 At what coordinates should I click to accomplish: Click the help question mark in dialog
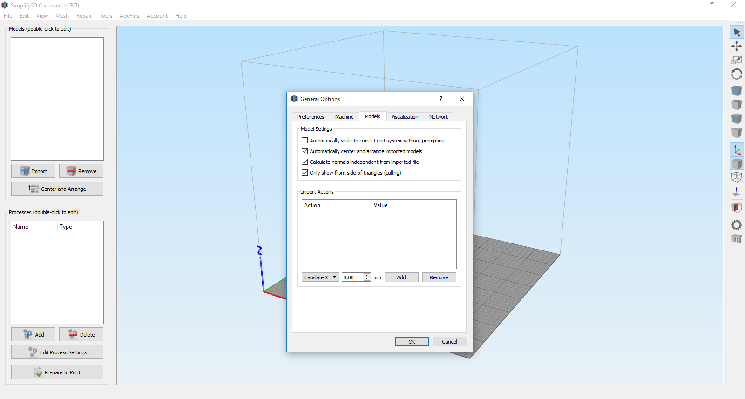tap(441, 99)
